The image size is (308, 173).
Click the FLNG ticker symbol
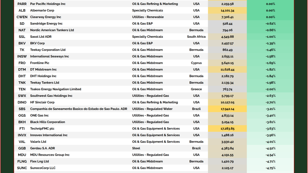point(22,161)
